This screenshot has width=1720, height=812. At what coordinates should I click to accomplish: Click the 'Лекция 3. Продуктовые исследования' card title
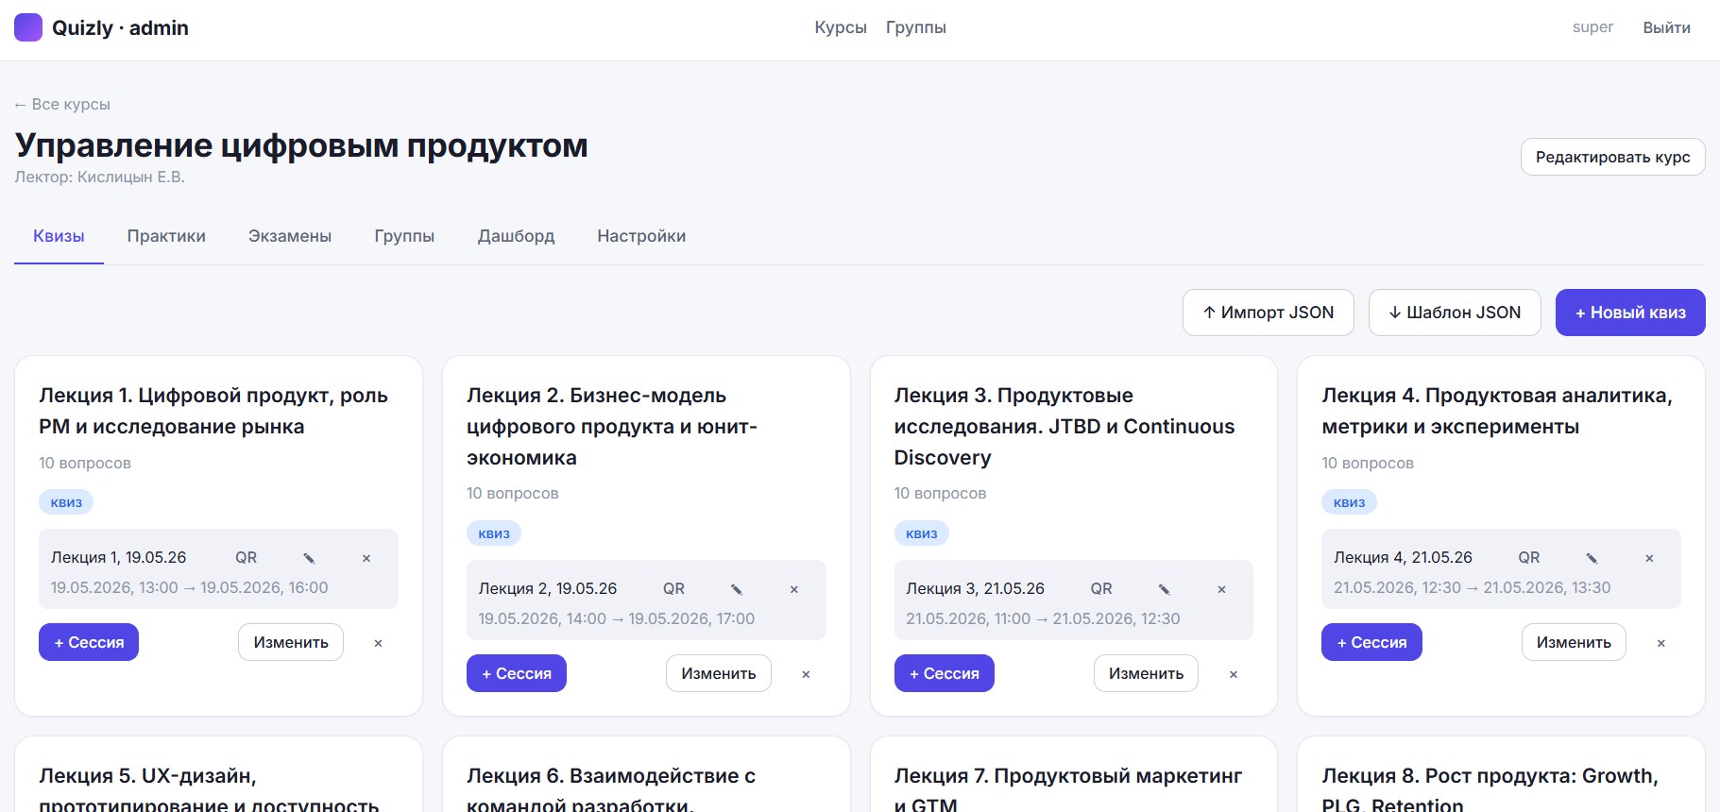[x=1064, y=426]
